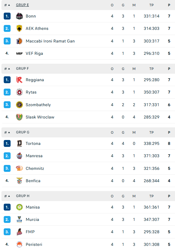Click Manisa's rank 1 badge
The height and width of the screenshot is (249, 175).
click(7, 207)
